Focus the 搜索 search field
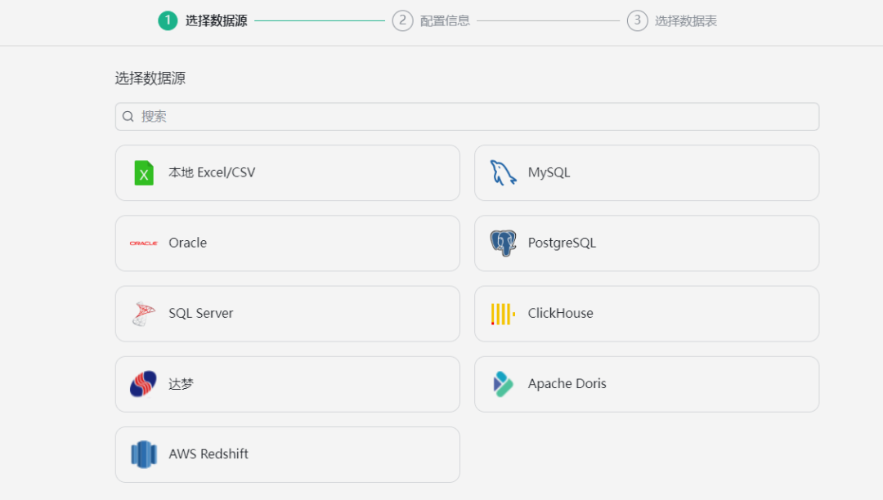The height and width of the screenshot is (500, 883). point(467,117)
